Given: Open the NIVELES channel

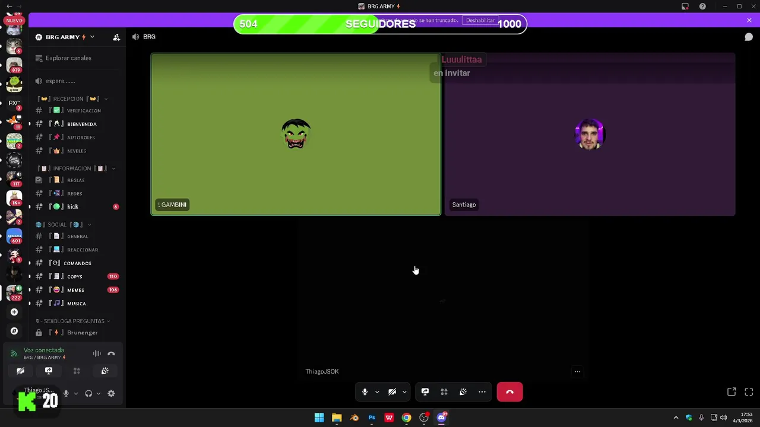Looking at the screenshot, I should (77, 151).
